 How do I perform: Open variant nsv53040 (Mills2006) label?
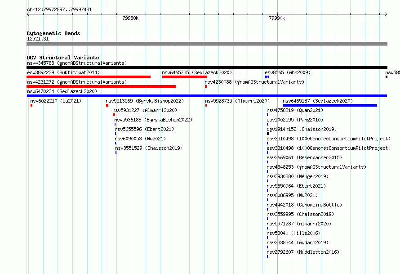pos(293,233)
